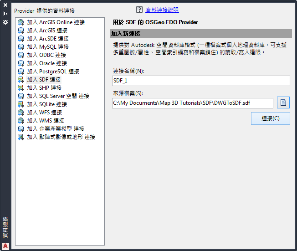297x251 pixels.
Task: Click the 連接名稱(N) label
Action: 129,71
